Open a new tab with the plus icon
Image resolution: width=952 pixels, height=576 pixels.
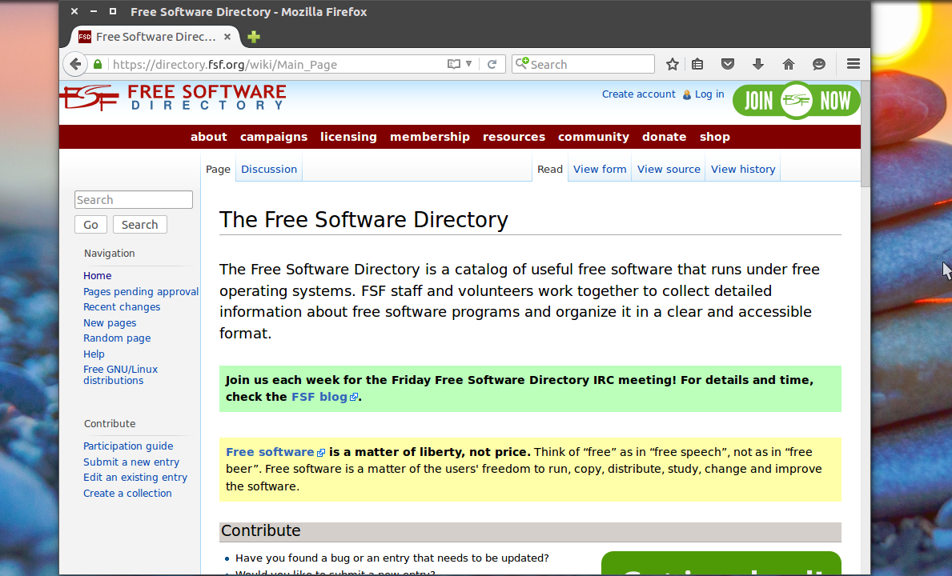[254, 37]
